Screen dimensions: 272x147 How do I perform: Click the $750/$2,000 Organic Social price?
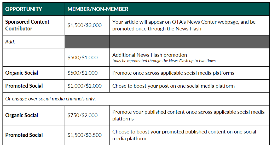(x=82, y=115)
